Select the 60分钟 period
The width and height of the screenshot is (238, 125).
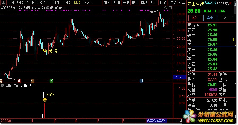click(66, 2)
